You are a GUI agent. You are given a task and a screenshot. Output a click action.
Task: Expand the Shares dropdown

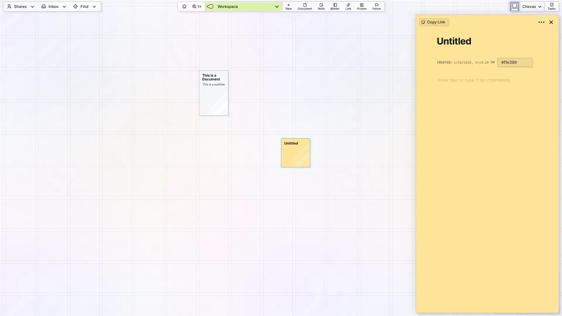click(x=32, y=6)
